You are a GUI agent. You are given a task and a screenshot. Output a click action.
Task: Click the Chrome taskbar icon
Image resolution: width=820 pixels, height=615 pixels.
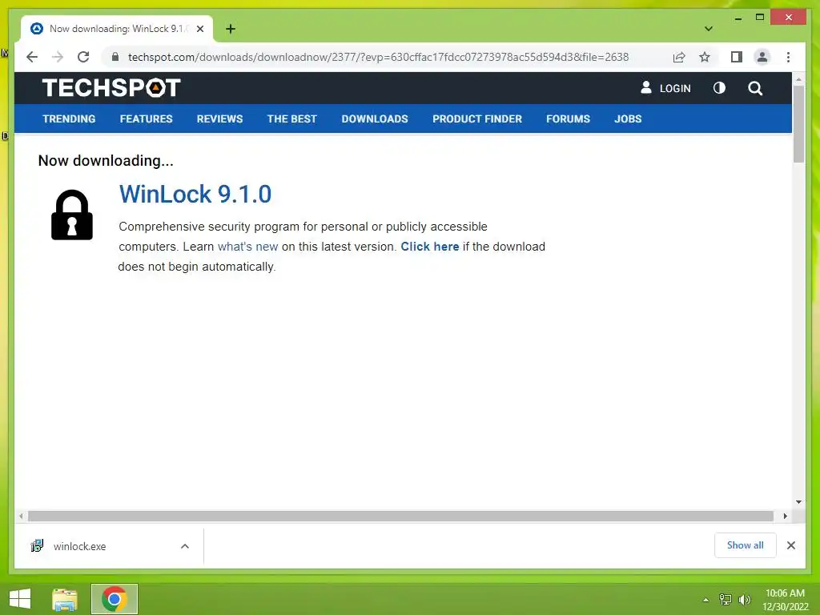coord(114,599)
